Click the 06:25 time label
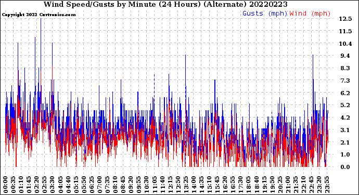The width and height of the screenshot is (359, 195). [x=92, y=185]
